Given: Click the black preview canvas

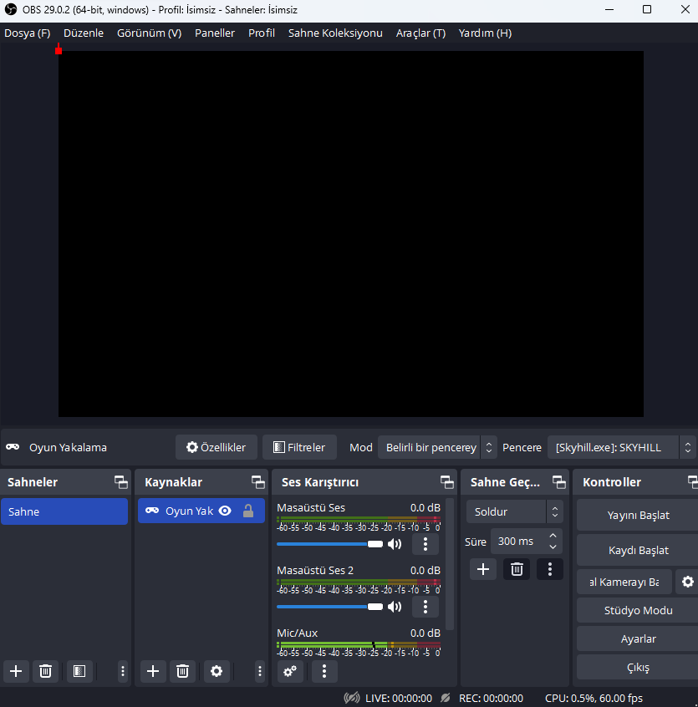Looking at the screenshot, I should tap(351, 233).
